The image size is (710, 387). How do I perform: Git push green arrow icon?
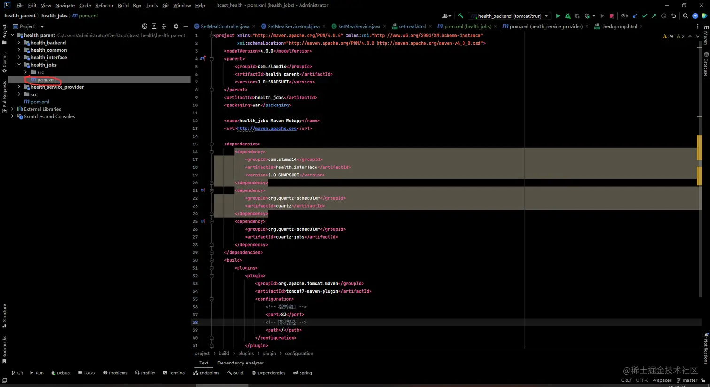tap(654, 16)
